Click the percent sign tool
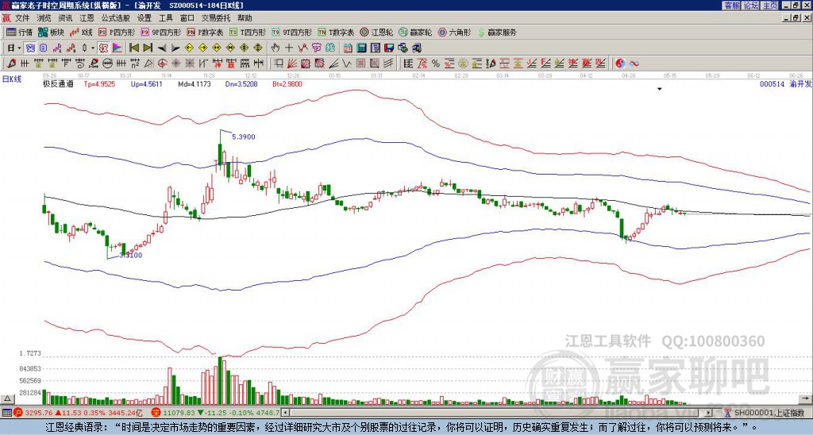 point(436,64)
